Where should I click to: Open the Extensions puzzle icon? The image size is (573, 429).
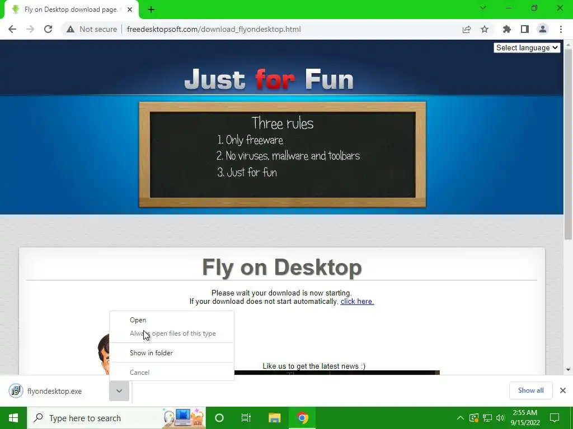(507, 29)
